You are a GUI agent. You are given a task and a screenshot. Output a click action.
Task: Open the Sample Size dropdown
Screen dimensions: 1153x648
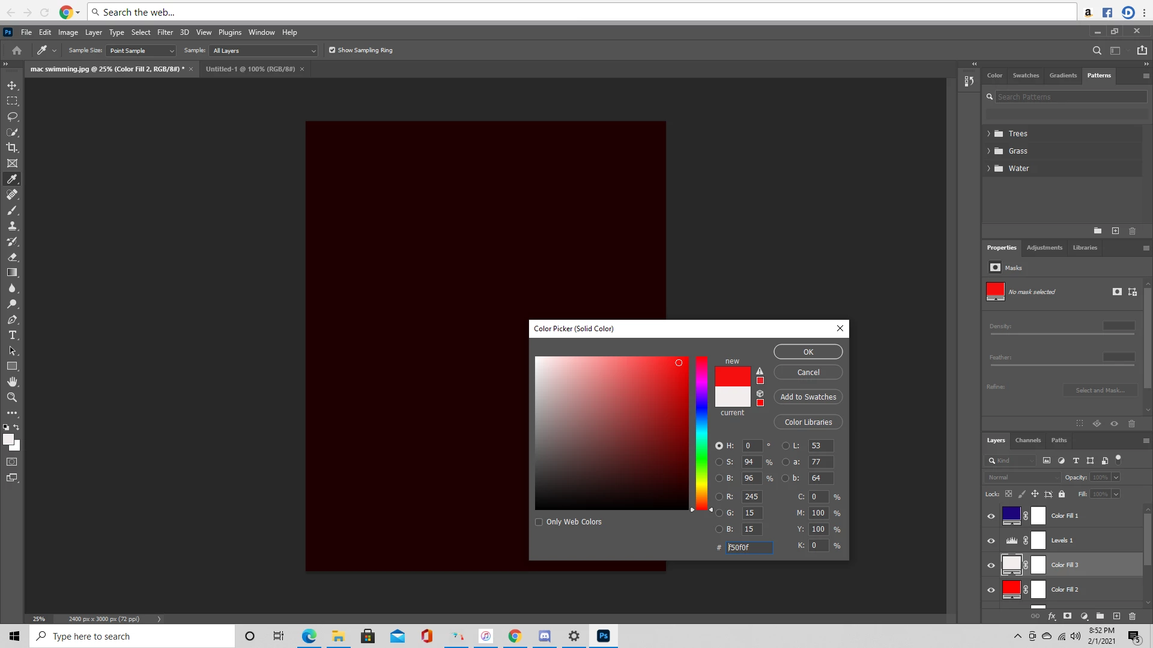click(141, 51)
